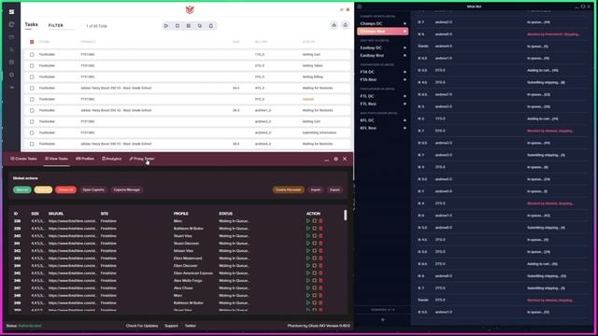Click the magnifier icon in the tasks toolbar
The height and width of the screenshot is (336, 598).
pyautogui.click(x=199, y=26)
